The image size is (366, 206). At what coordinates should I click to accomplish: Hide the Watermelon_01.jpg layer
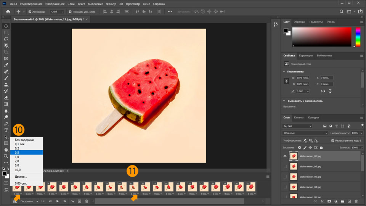pyautogui.click(x=285, y=156)
